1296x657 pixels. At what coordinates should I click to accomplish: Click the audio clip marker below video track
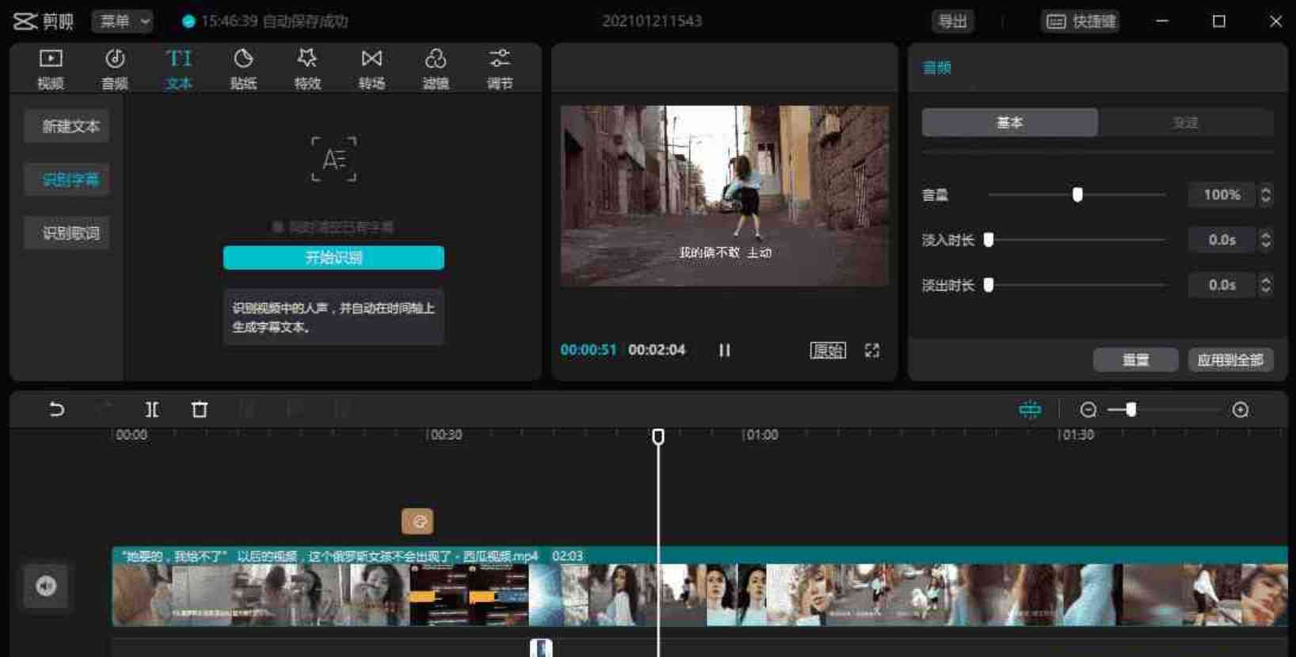540,648
